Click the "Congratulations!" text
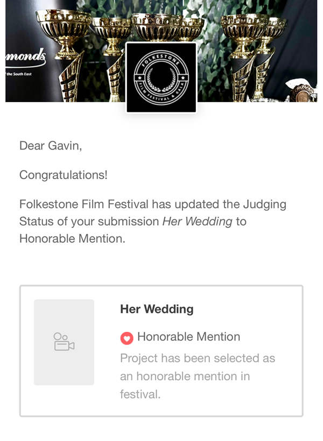Screen dimensions: 323x441 coord(63,175)
